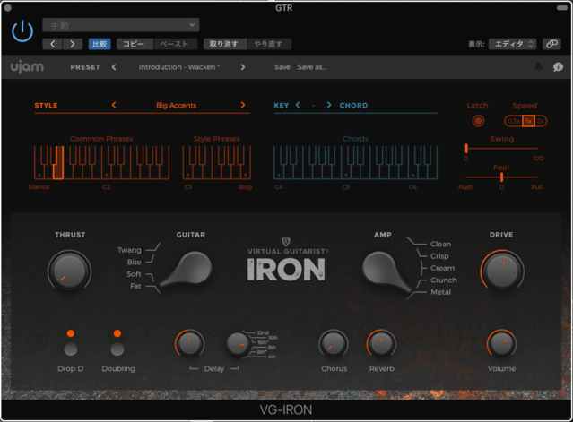Viewport: 573px width, 422px height.
Task: Open the 手動 preset dropdown
Action: coord(121,25)
